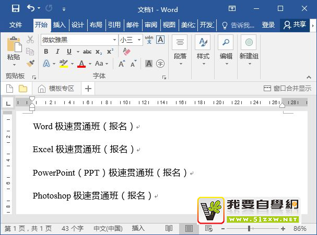Open the 微软雅黑 font name dropdown
Viewport: 317px width, 235px height.
(114, 40)
